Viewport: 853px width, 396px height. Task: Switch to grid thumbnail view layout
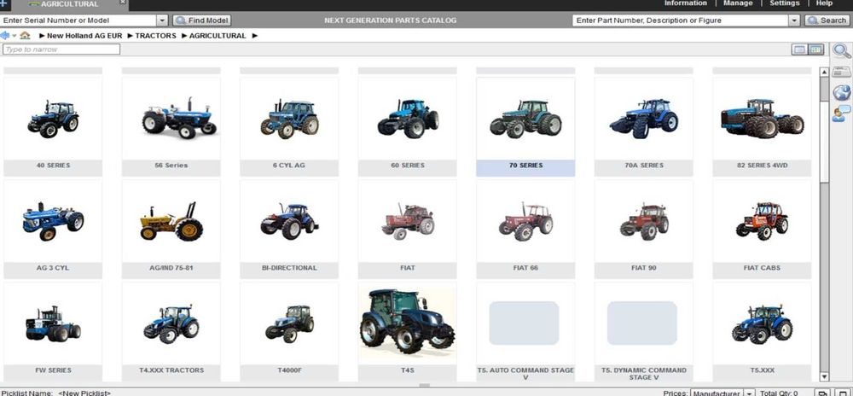pyautogui.click(x=815, y=49)
